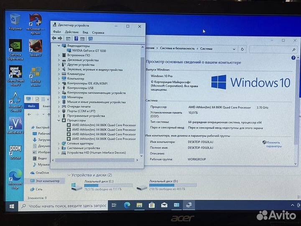
Task: Open Файл tab in File Explorer
Action: pyautogui.click(x=32, y=106)
